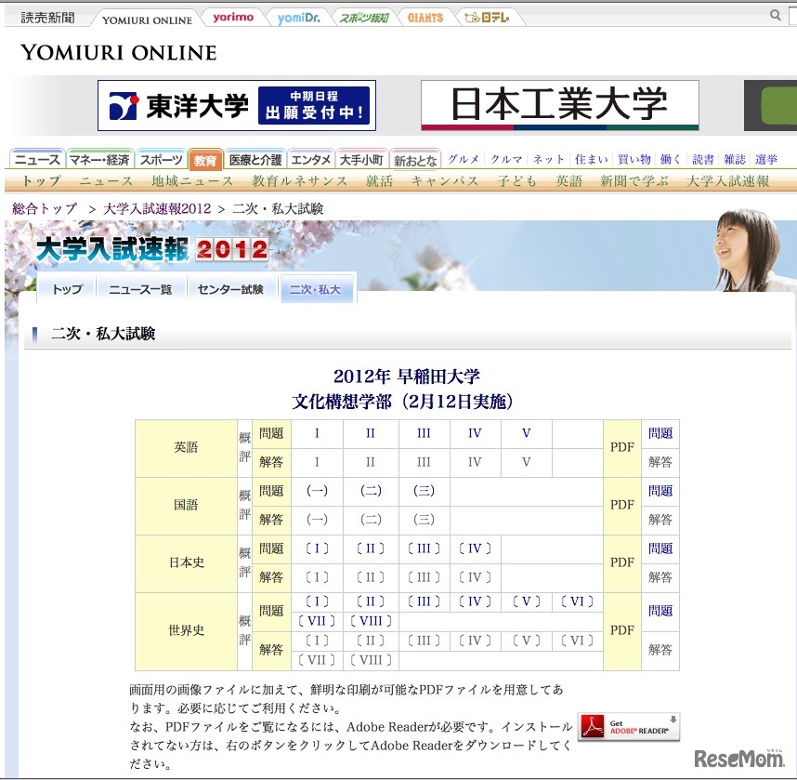Screen dimensions: 797x780
Task: Click the 読売新聞 logo
Action: pos(45,15)
